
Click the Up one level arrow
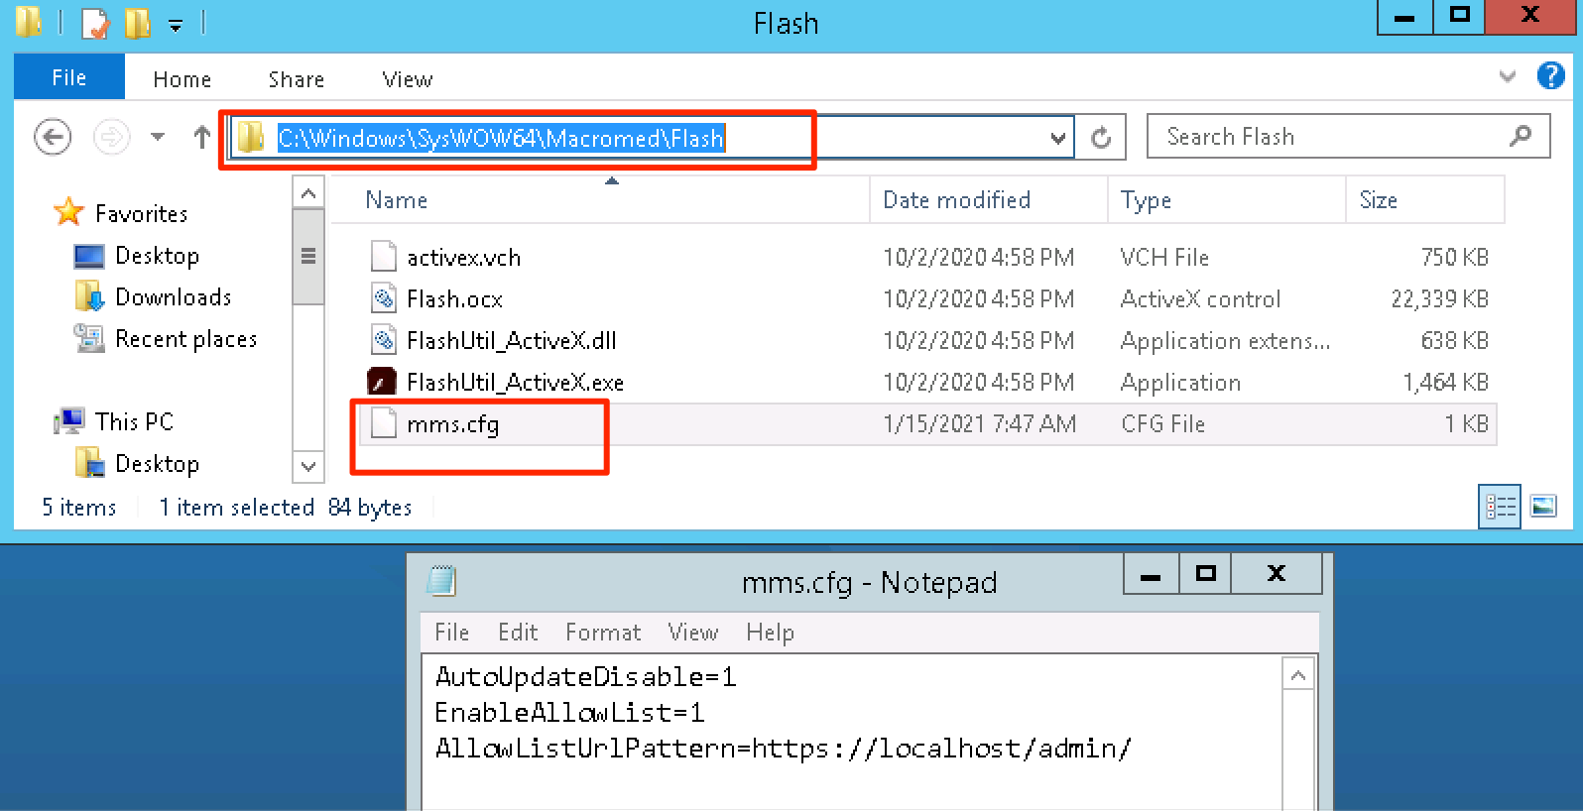click(x=201, y=137)
